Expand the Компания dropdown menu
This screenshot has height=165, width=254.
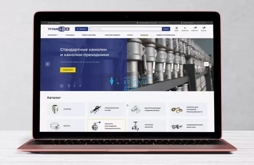pyautogui.click(x=53, y=35)
